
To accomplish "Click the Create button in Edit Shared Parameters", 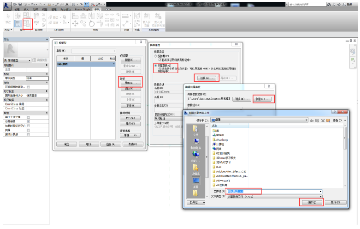I will click(263, 99).
